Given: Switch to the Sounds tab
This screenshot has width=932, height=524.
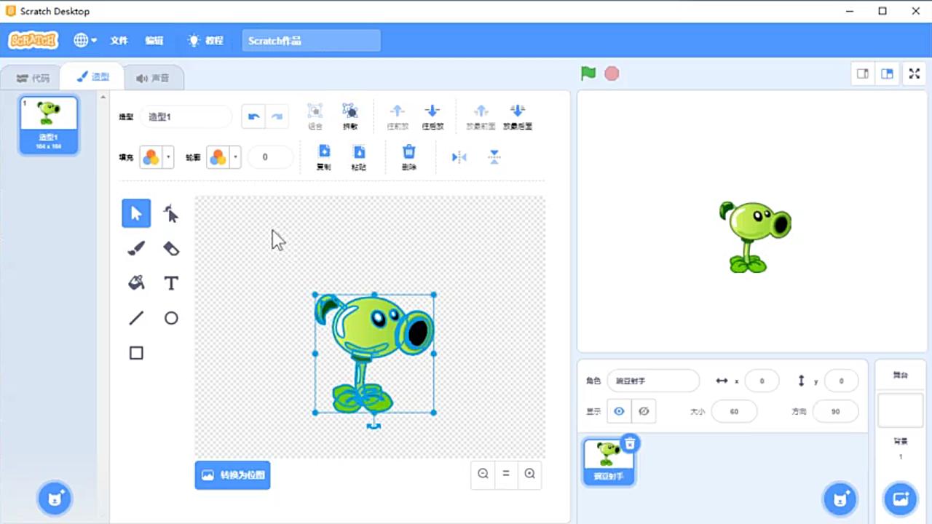Looking at the screenshot, I should pos(153,78).
